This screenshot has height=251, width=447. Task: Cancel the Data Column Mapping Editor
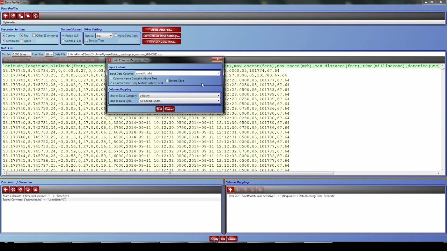[x=169, y=109]
